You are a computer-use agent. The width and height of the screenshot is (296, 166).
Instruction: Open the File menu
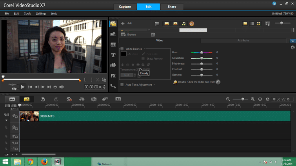pyautogui.click(x=7, y=14)
